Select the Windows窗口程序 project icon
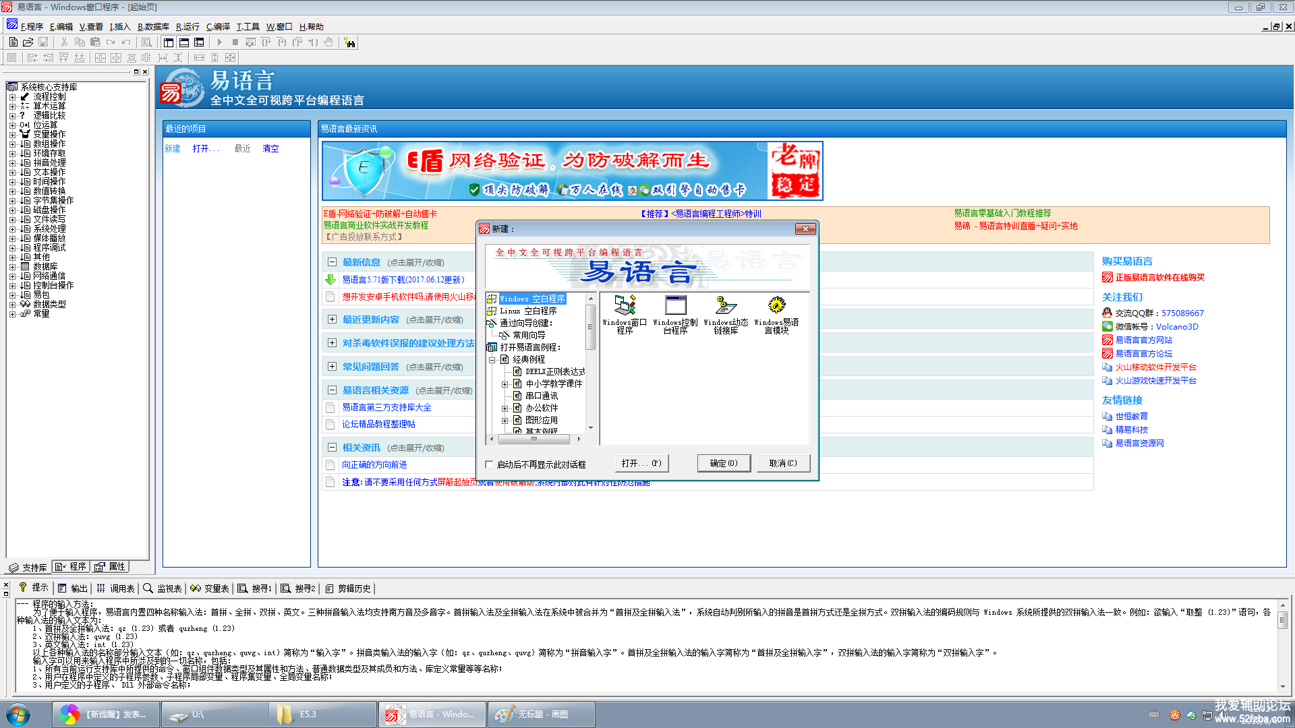Image resolution: width=1295 pixels, height=728 pixels. pyautogui.click(x=625, y=315)
